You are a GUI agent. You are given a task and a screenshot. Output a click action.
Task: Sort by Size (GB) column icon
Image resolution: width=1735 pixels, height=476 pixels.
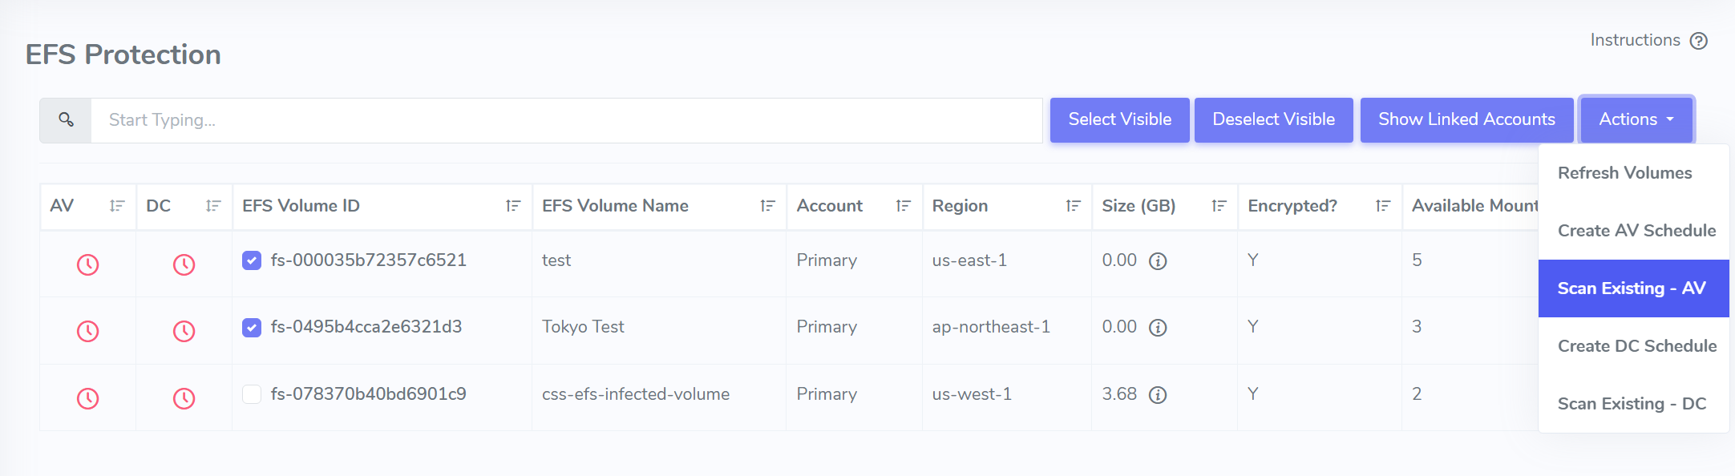[x=1219, y=207]
